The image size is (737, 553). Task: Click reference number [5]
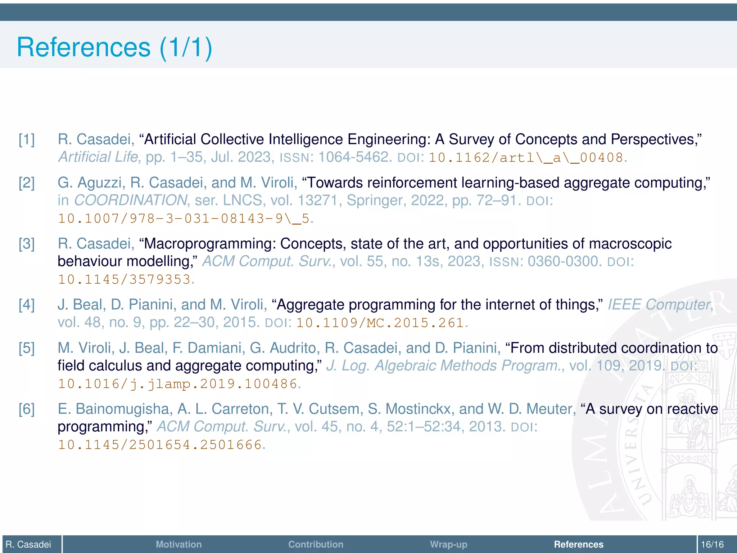click(27, 348)
